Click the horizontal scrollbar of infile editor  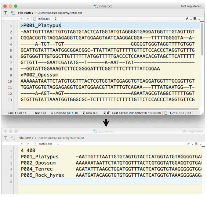(x=109, y=109)
